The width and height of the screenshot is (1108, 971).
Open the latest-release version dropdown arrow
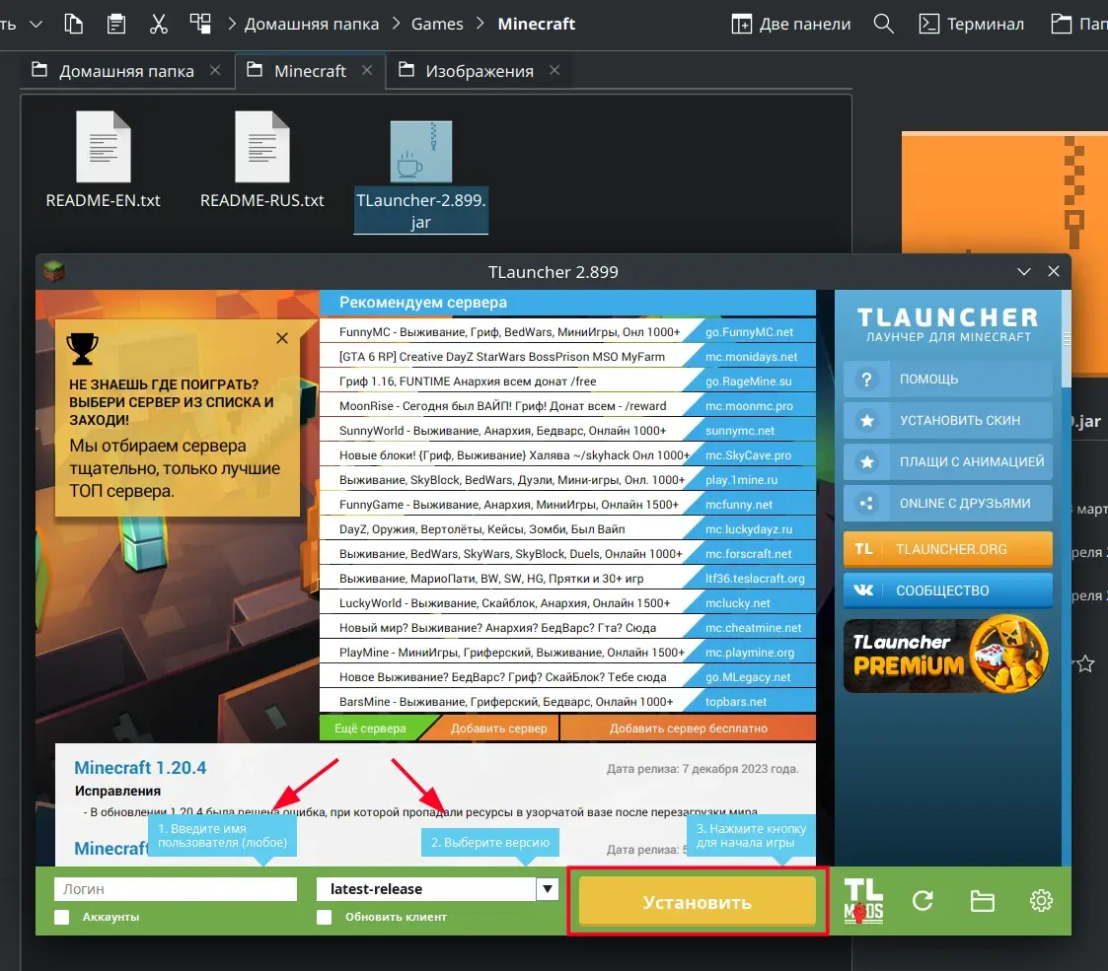pyautogui.click(x=548, y=889)
